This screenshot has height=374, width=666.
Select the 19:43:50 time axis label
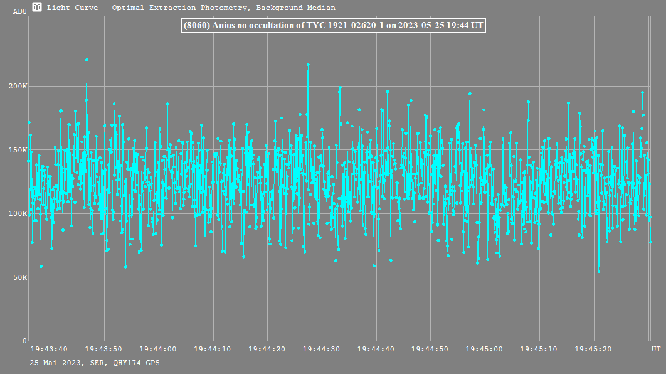point(103,349)
